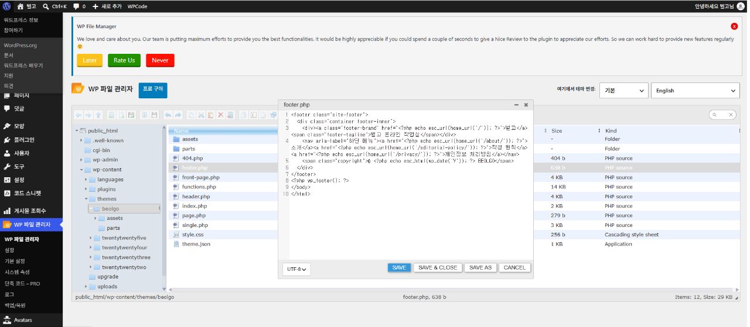Click the upload files toolbar icon
This screenshot has height=327, width=750.
[131, 115]
